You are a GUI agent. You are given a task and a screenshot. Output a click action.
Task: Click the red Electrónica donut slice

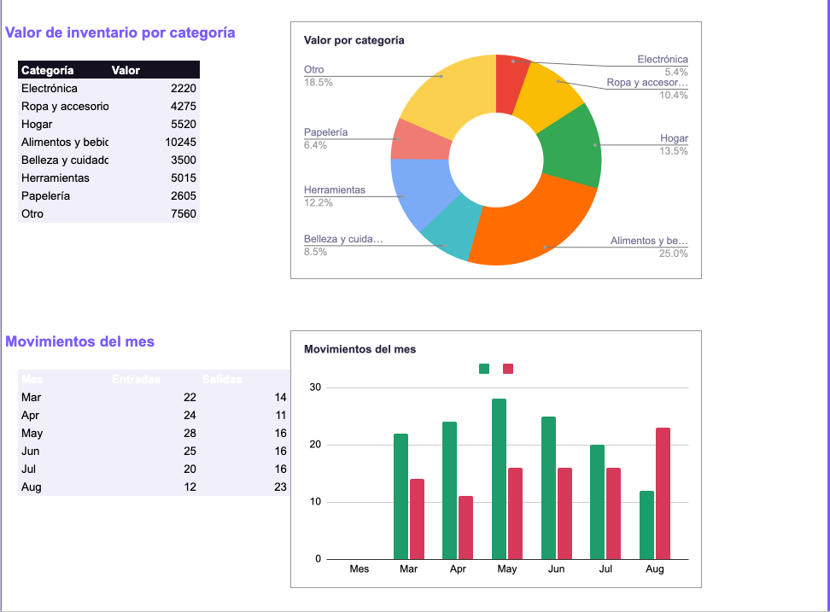[x=509, y=85]
